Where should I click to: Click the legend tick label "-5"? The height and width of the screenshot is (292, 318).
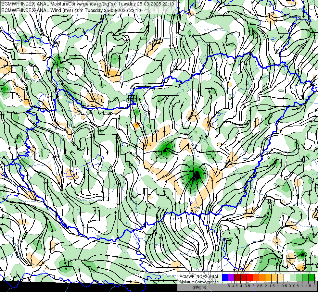(228, 286)
